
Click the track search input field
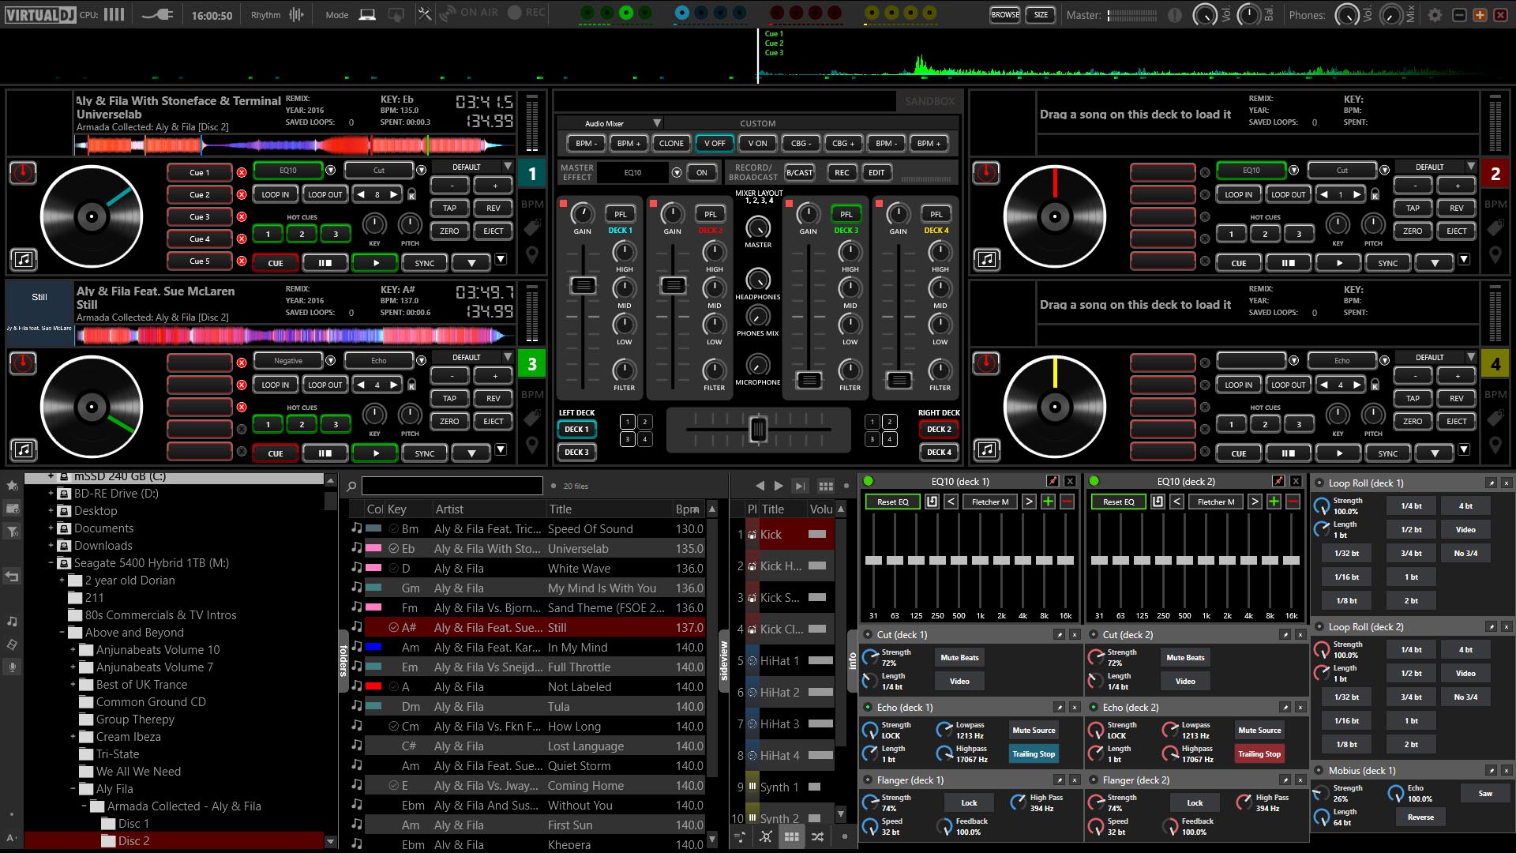click(452, 486)
